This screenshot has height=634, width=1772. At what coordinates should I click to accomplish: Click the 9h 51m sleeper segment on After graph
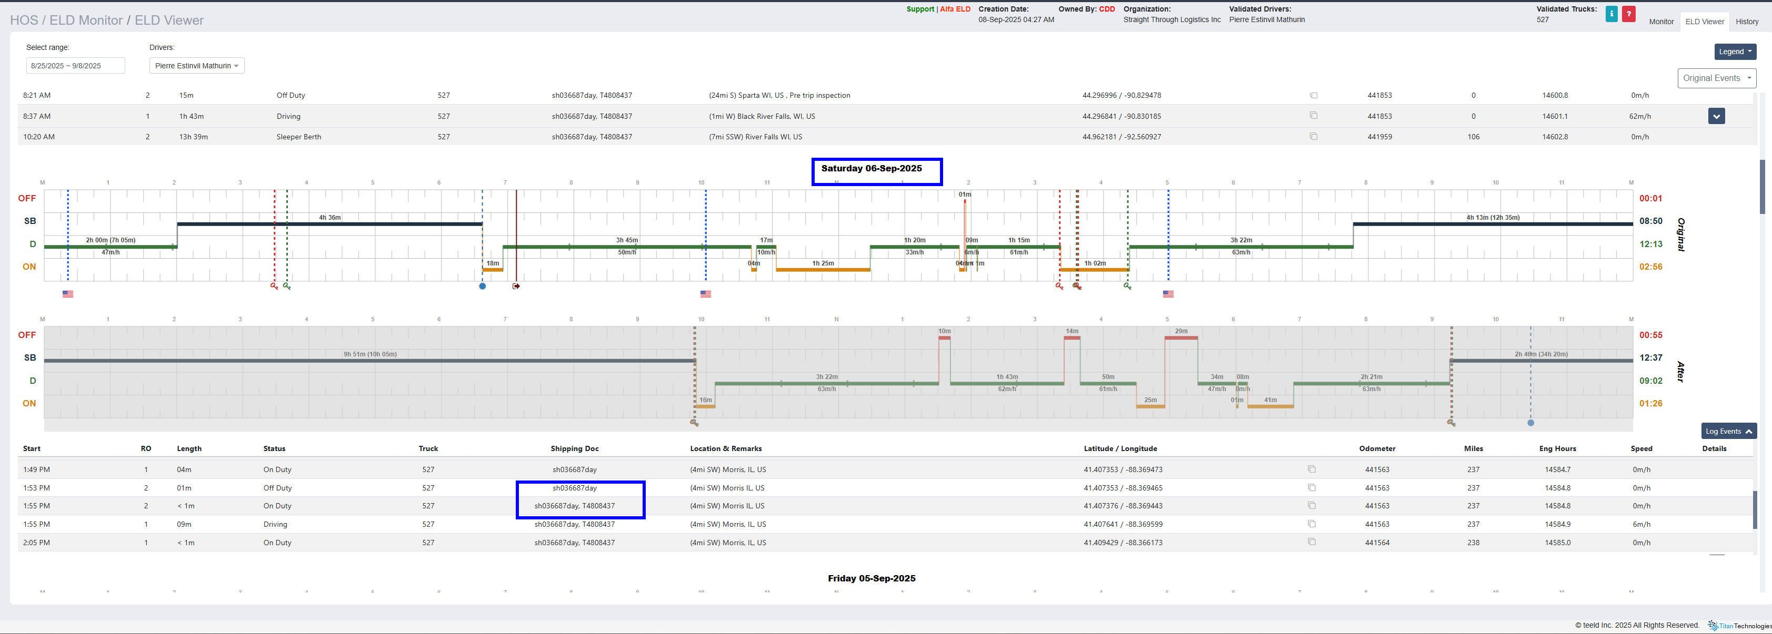[369, 360]
